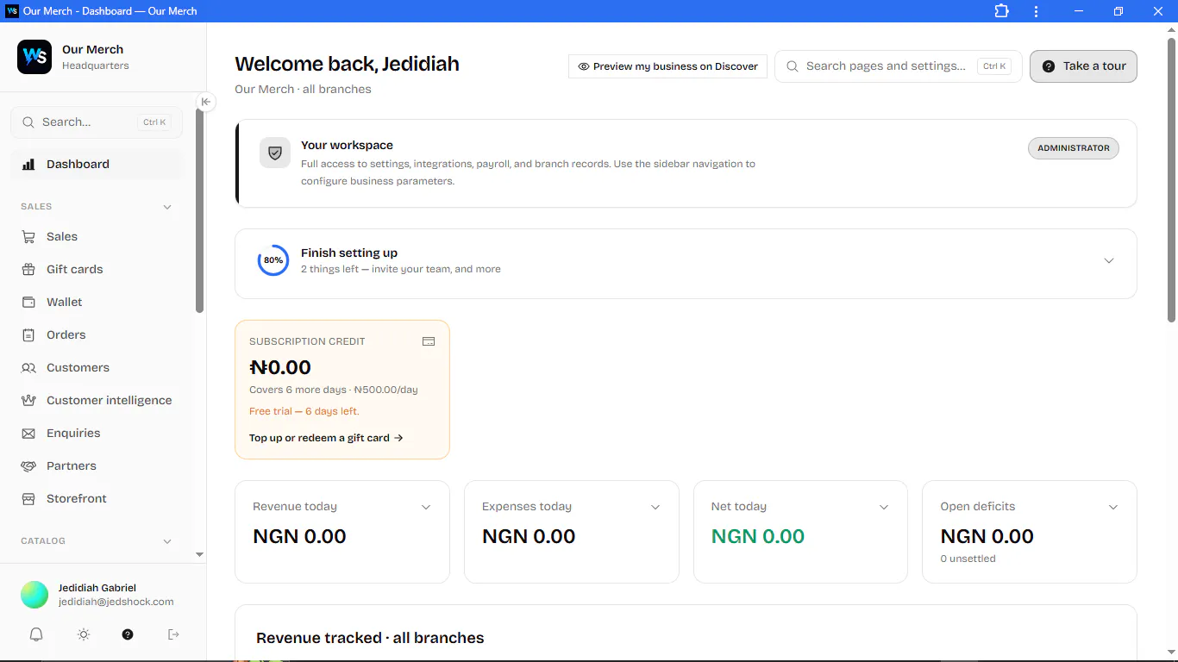Toggle the light/dark theme sun icon
The image size is (1178, 662).
(84, 634)
